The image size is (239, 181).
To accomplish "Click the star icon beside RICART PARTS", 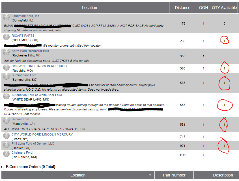I will pyautogui.click(x=7, y=37).
